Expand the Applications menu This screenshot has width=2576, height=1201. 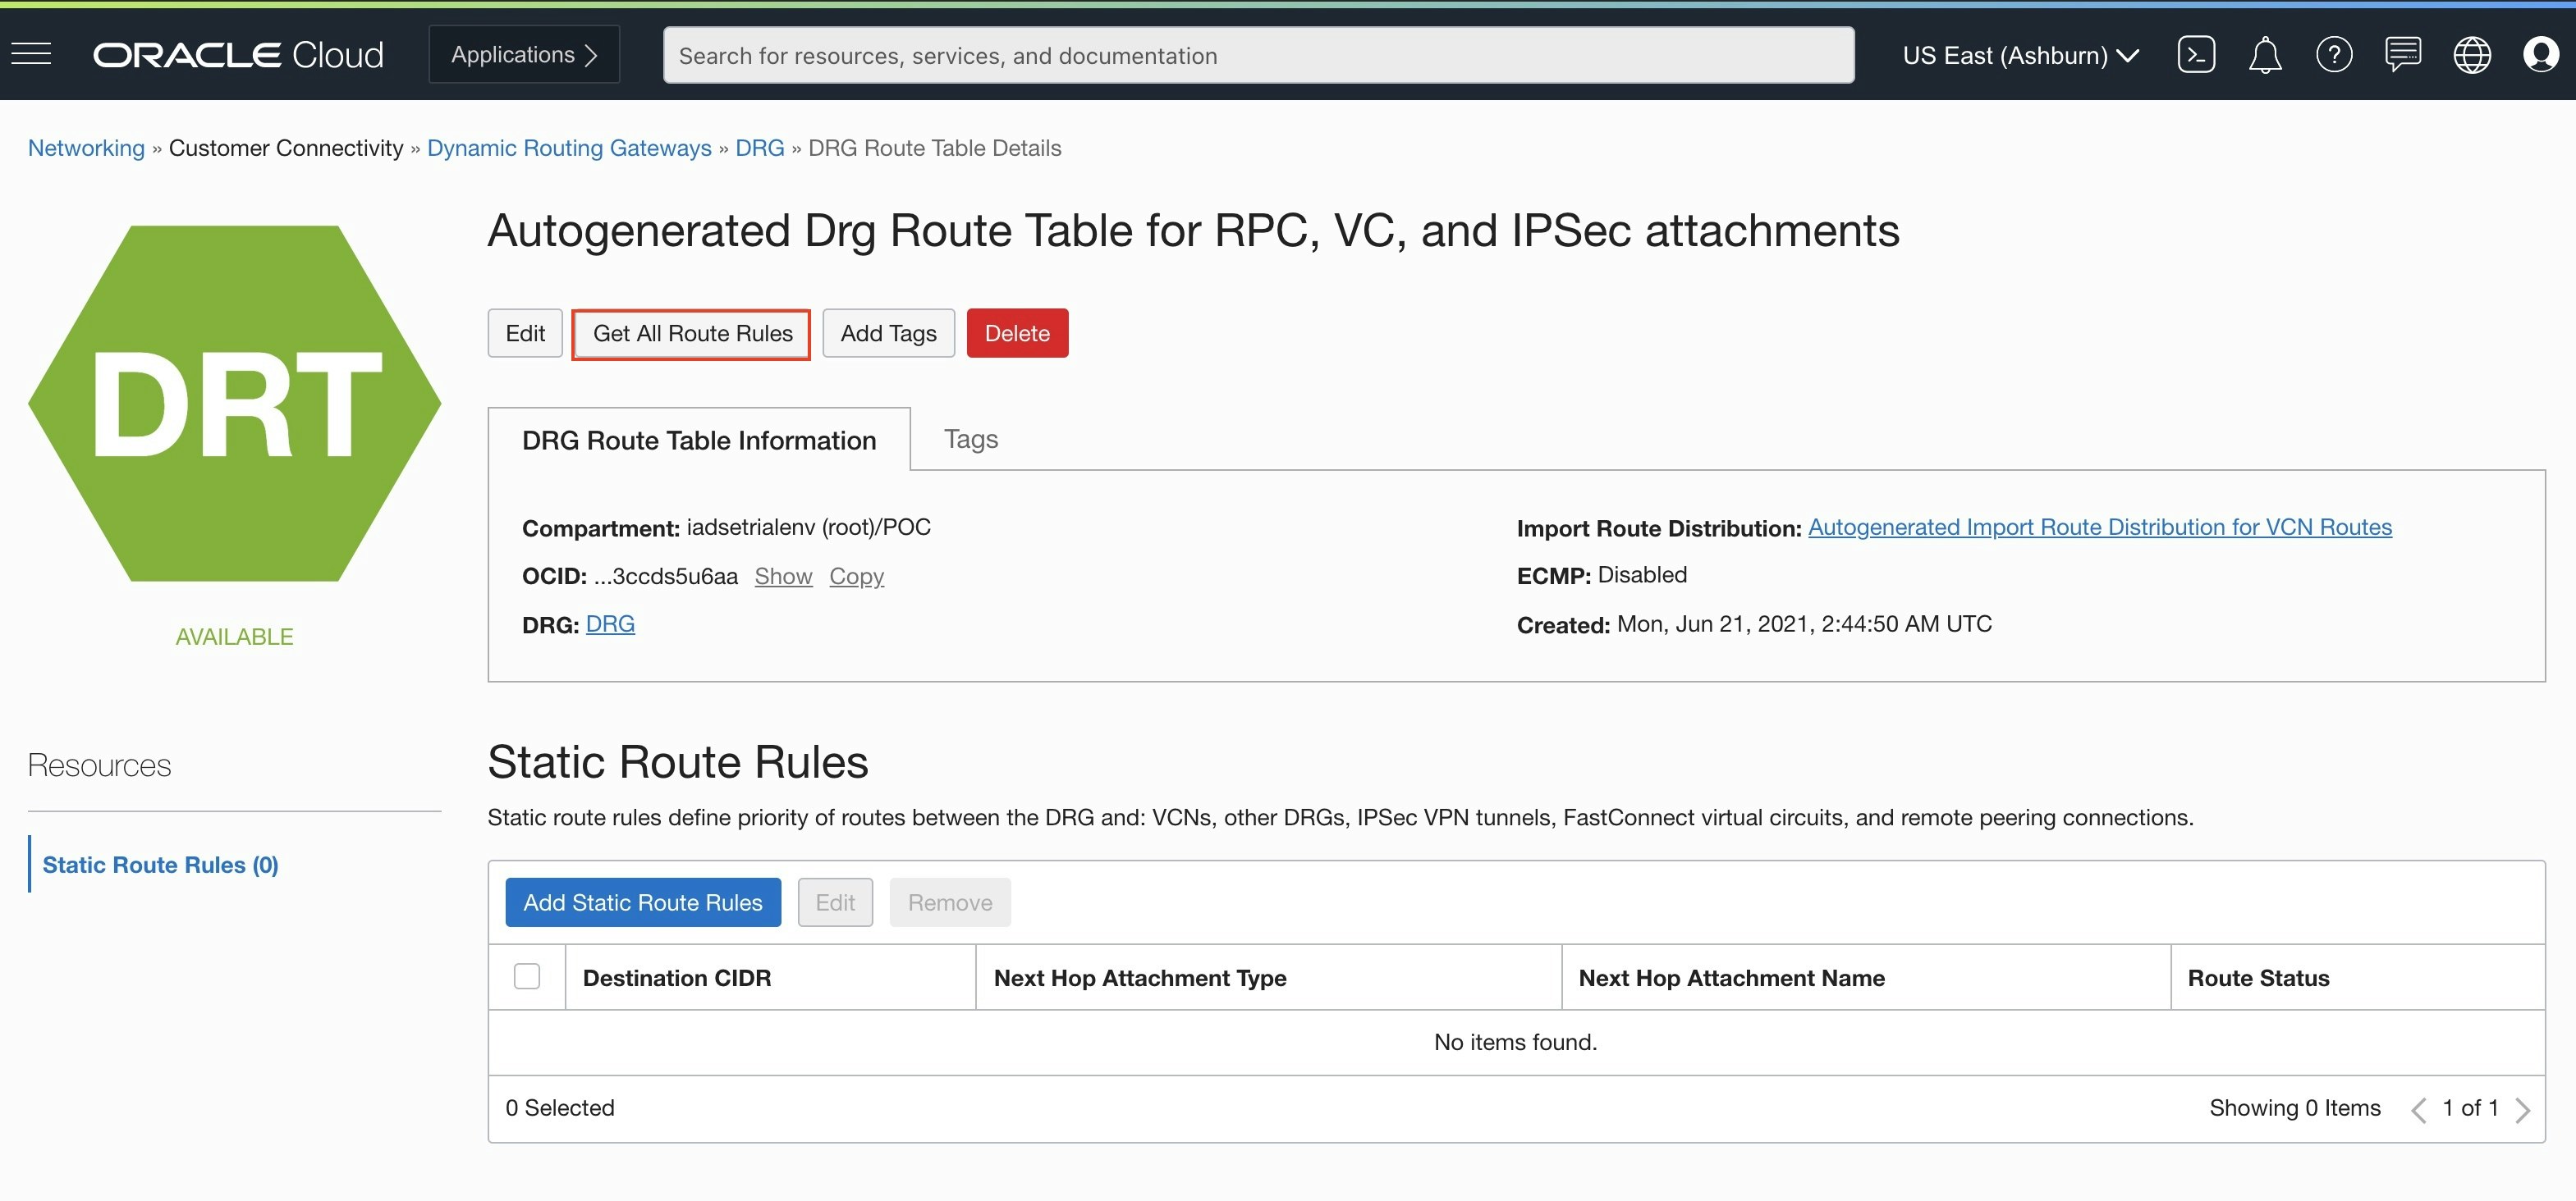(524, 55)
